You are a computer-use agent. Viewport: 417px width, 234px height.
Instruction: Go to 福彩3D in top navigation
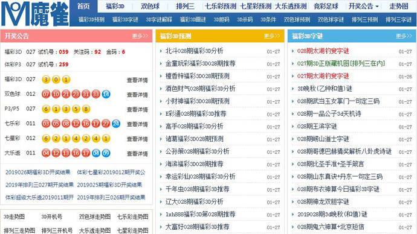[x=115, y=6]
